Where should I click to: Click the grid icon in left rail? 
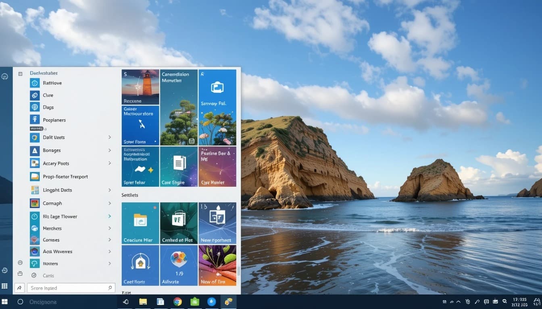coord(5,286)
